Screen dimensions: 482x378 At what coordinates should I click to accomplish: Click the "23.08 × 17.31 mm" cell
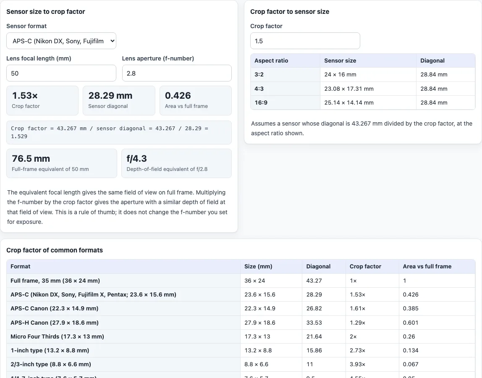pos(368,89)
